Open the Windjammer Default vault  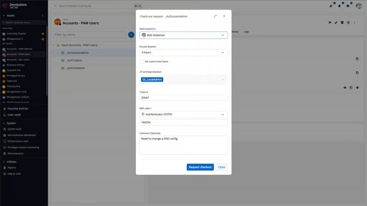pos(18,97)
